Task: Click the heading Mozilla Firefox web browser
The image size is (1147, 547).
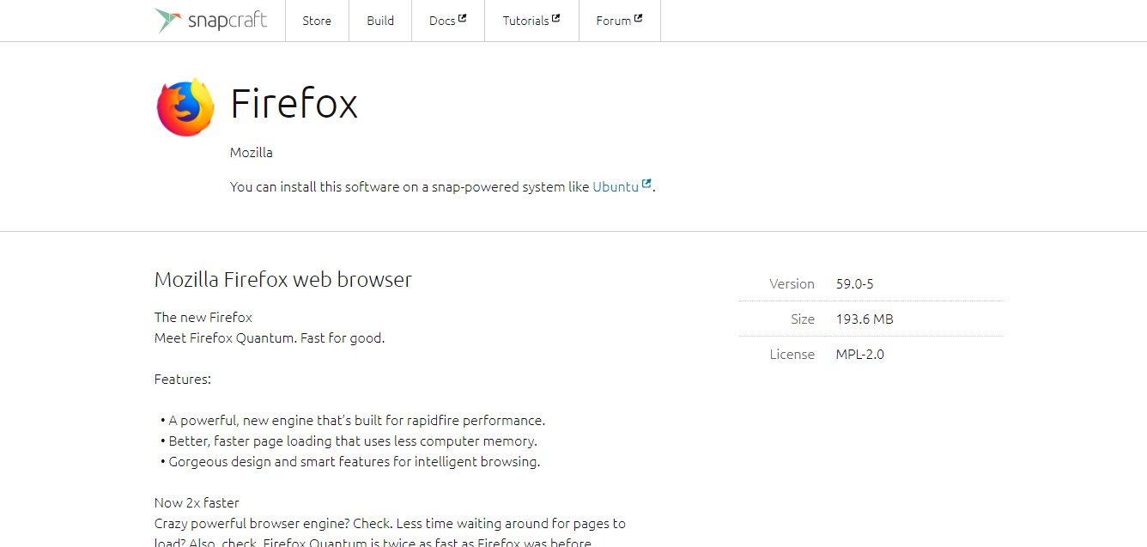Action: coord(283,279)
